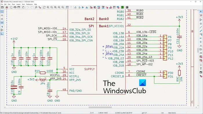Viewport: 203px width, 114px height.
Task: Select the Add Image tool
Action: point(201,72)
